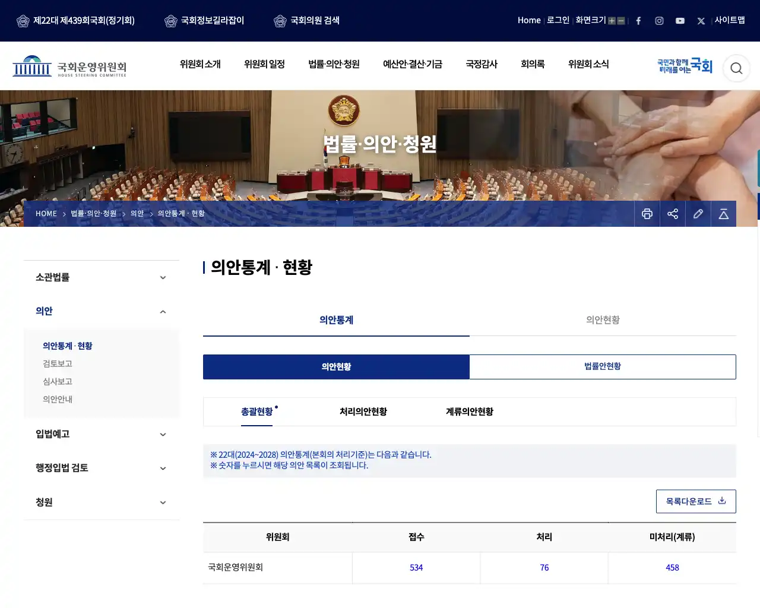The image size is (760, 608).
Task: Click 의안통계·현황 in the breadcrumb
Action: tap(181, 214)
